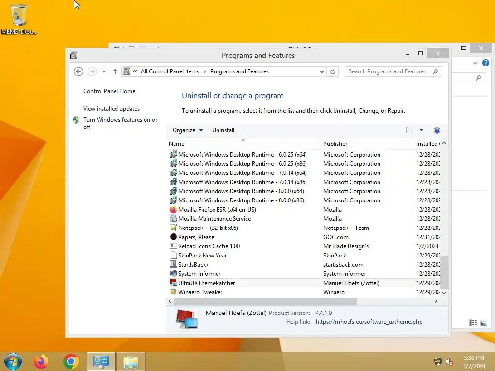Sort by the Installed On column header
Screen dimensions: 495x371
click(427, 144)
